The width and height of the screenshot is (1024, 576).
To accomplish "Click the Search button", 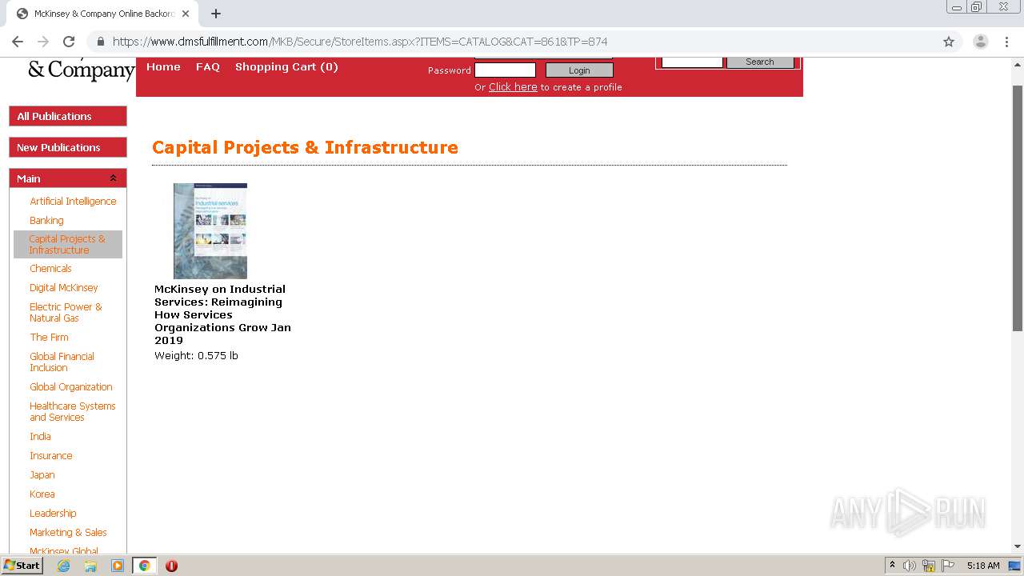I will coord(760,62).
